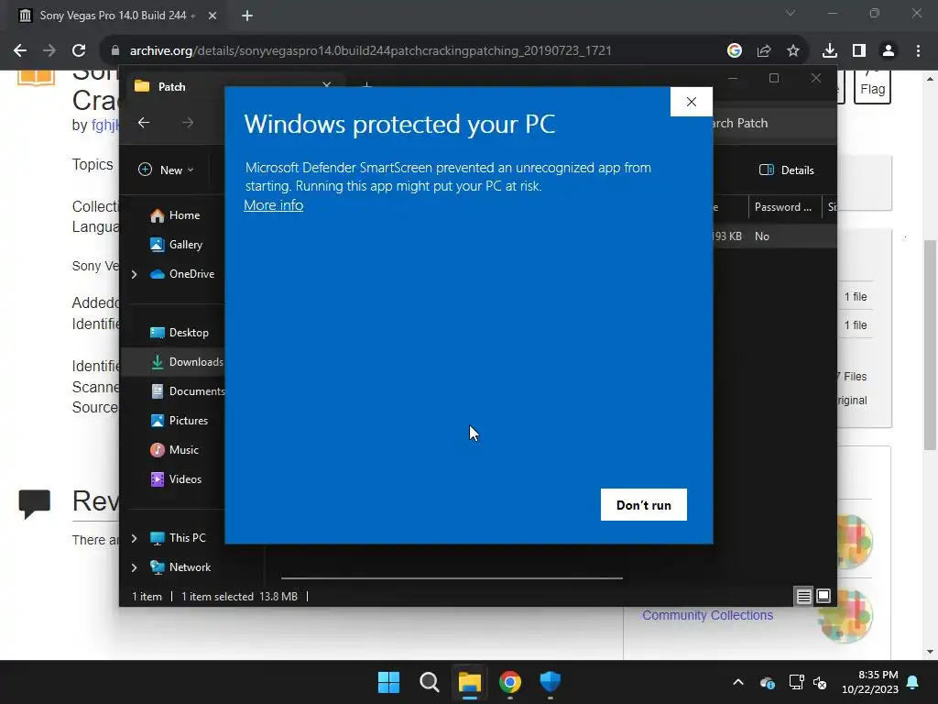Open Windows Security from taskbar
938x704 pixels.
pyautogui.click(x=551, y=682)
